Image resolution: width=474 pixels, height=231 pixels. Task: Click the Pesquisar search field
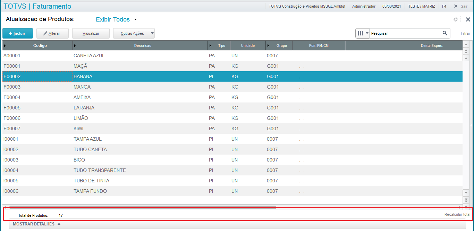405,33
